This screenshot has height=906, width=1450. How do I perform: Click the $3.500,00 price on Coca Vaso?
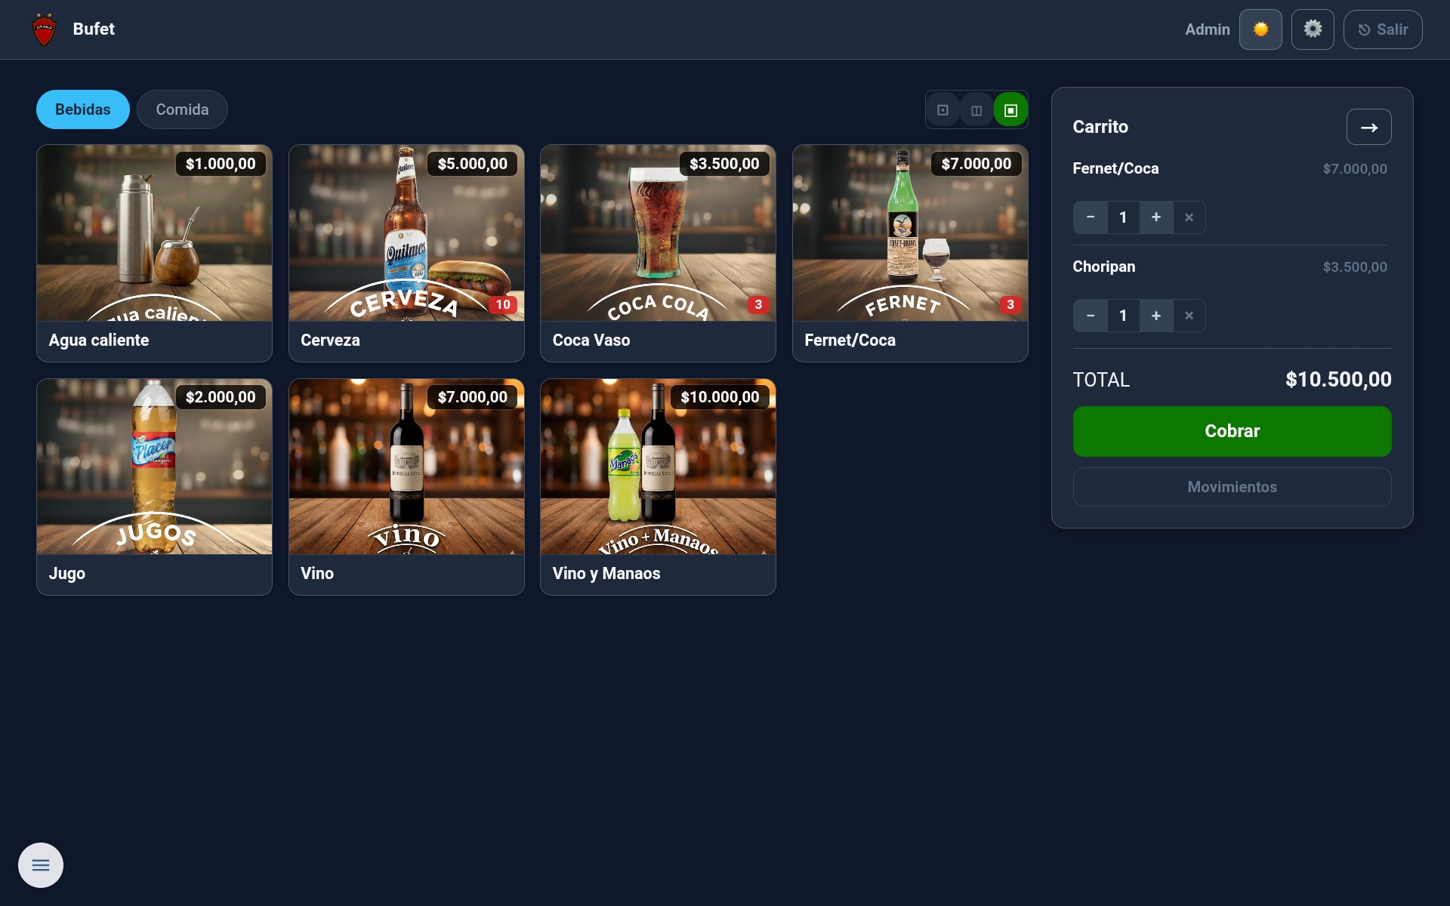724,164
